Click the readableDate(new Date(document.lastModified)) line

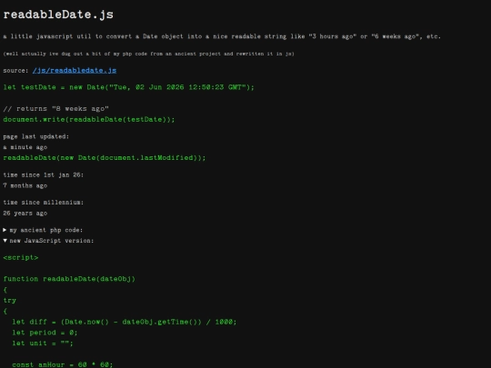(105, 158)
